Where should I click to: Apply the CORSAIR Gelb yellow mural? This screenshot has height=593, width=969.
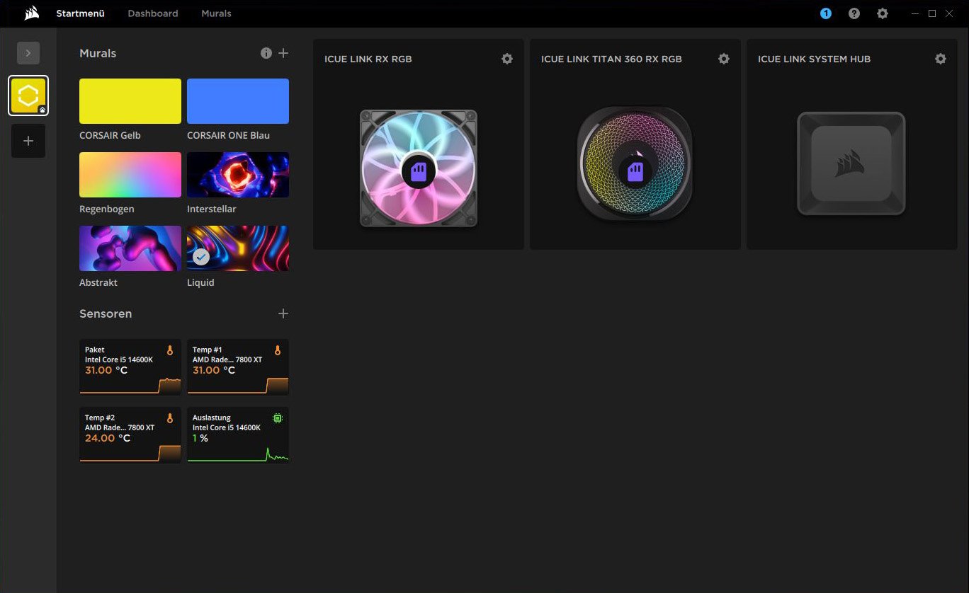click(x=130, y=101)
